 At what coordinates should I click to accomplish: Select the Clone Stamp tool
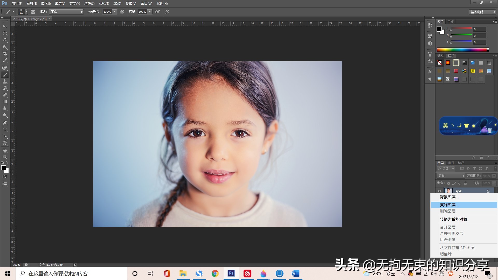click(x=5, y=81)
